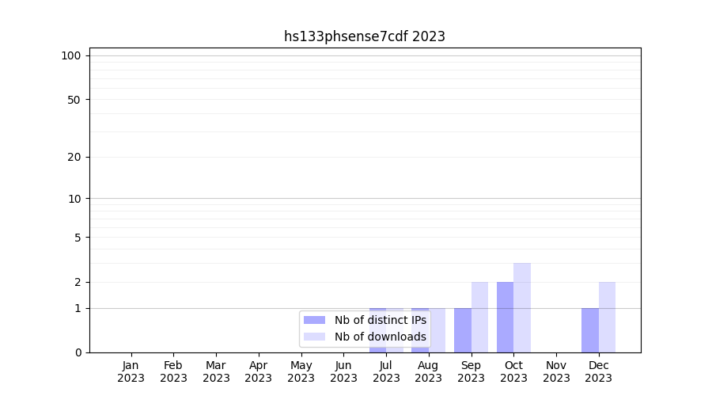Viewport: 712px width, 396px height.
Task: Select the 'Nb of downloads' legend label
Action: click(380, 337)
